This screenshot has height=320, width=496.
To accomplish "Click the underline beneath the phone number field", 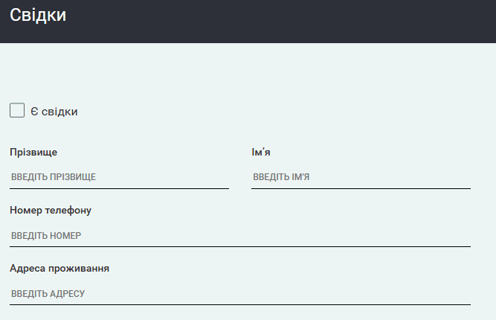I will point(240,246).
